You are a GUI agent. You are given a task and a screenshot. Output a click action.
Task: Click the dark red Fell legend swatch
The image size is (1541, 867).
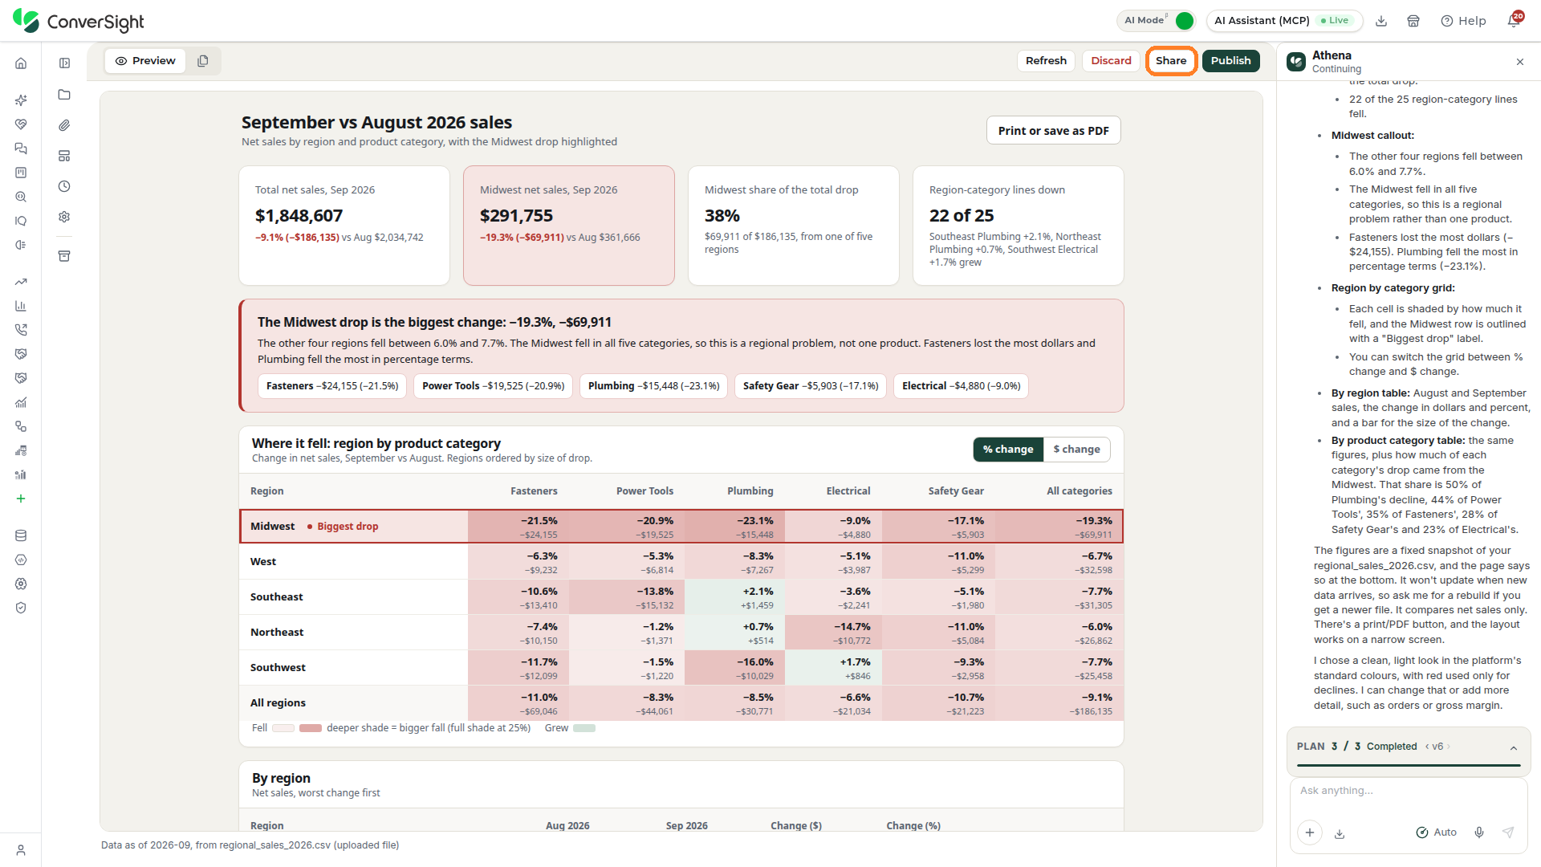tap(311, 729)
